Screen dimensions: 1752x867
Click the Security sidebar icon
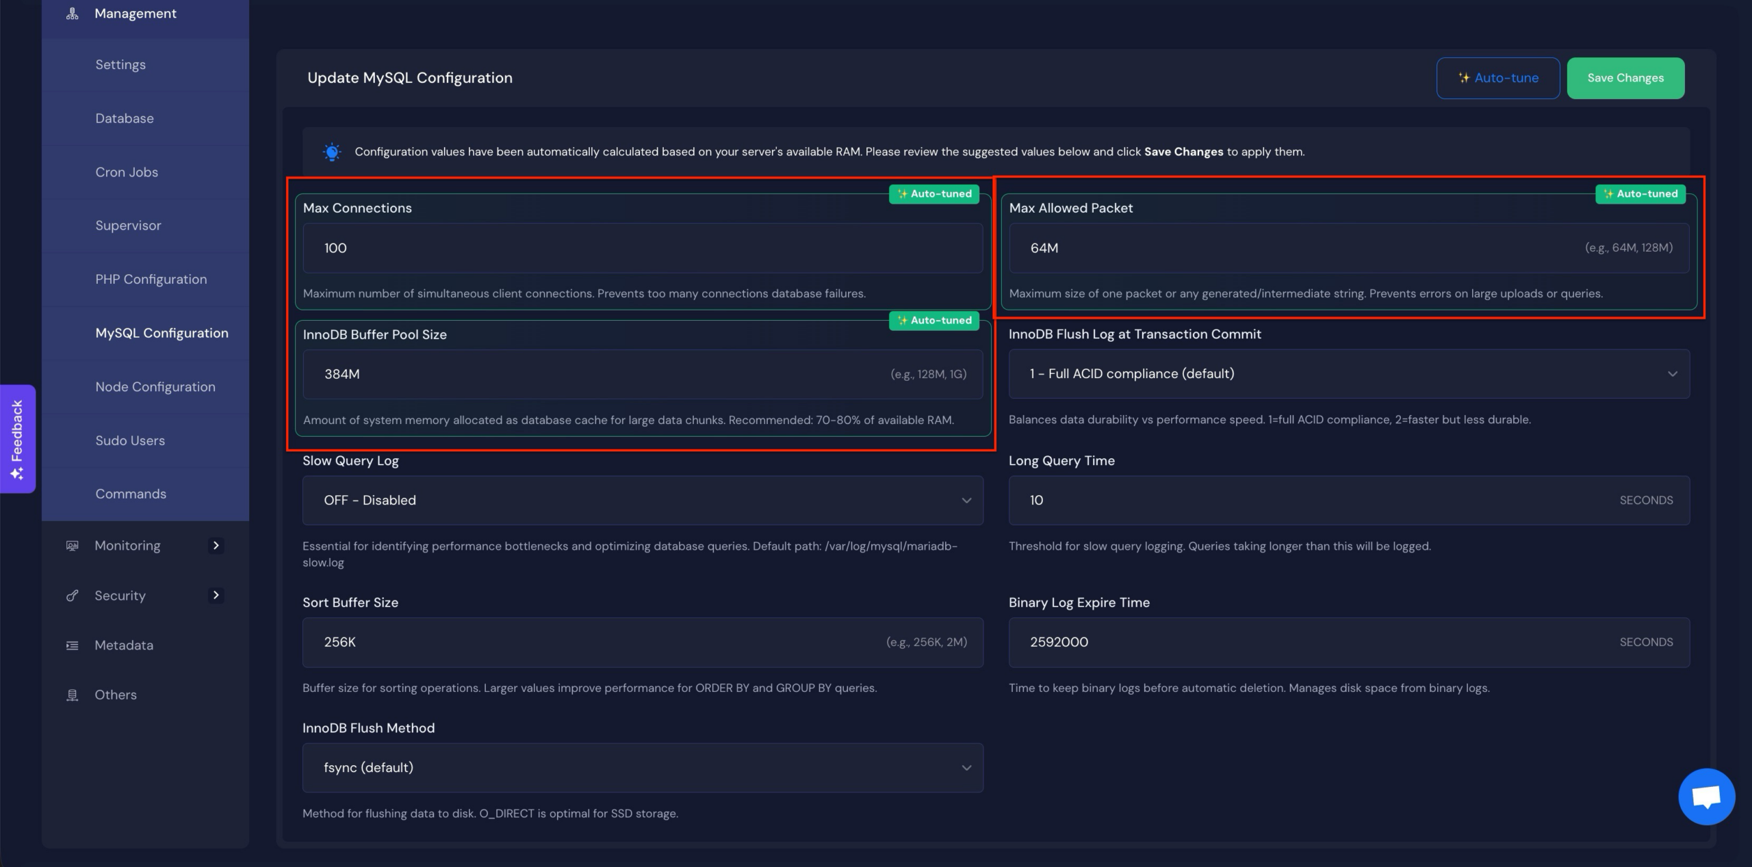click(72, 596)
